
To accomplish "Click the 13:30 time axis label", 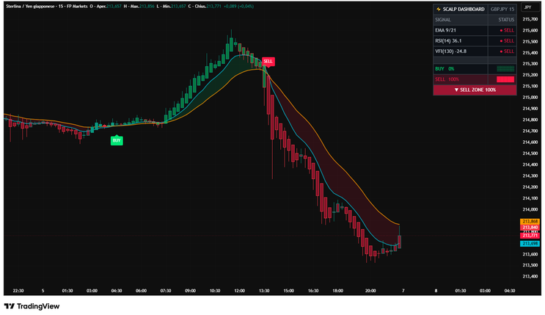I will (x=264, y=291).
